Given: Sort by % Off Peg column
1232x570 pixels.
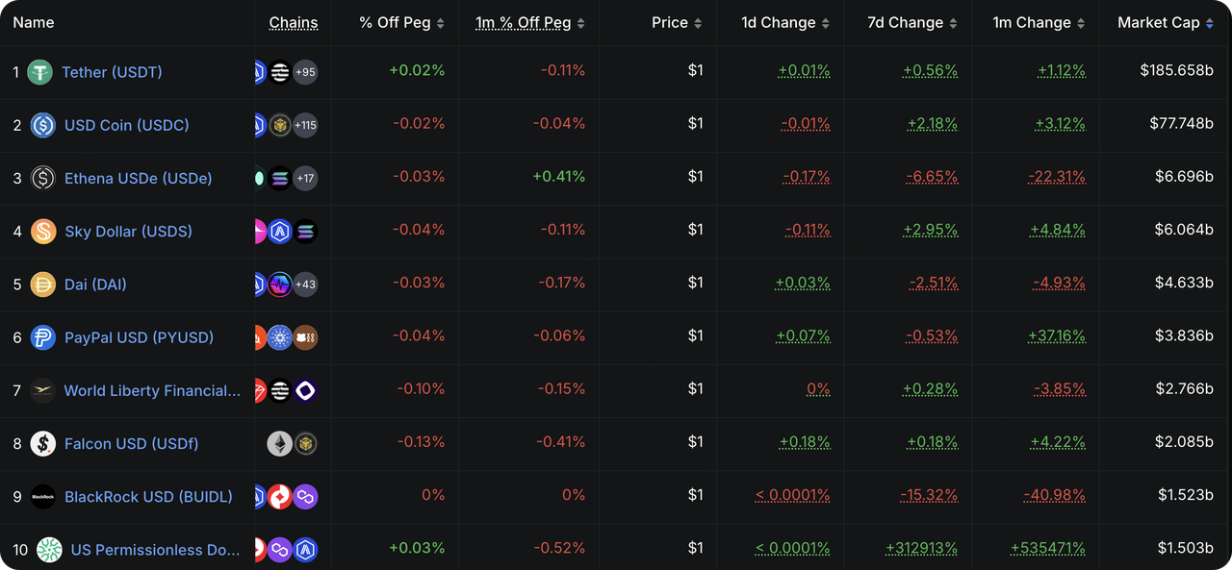Looking at the screenshot, I should pos(401,23).
